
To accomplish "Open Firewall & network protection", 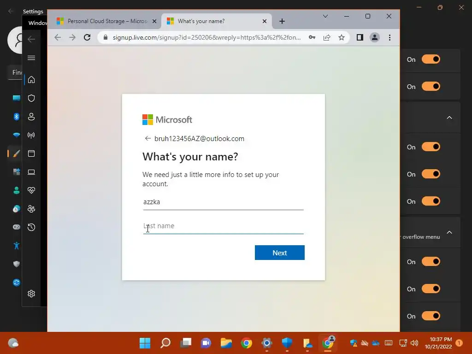I will click(x=31, y=135).
